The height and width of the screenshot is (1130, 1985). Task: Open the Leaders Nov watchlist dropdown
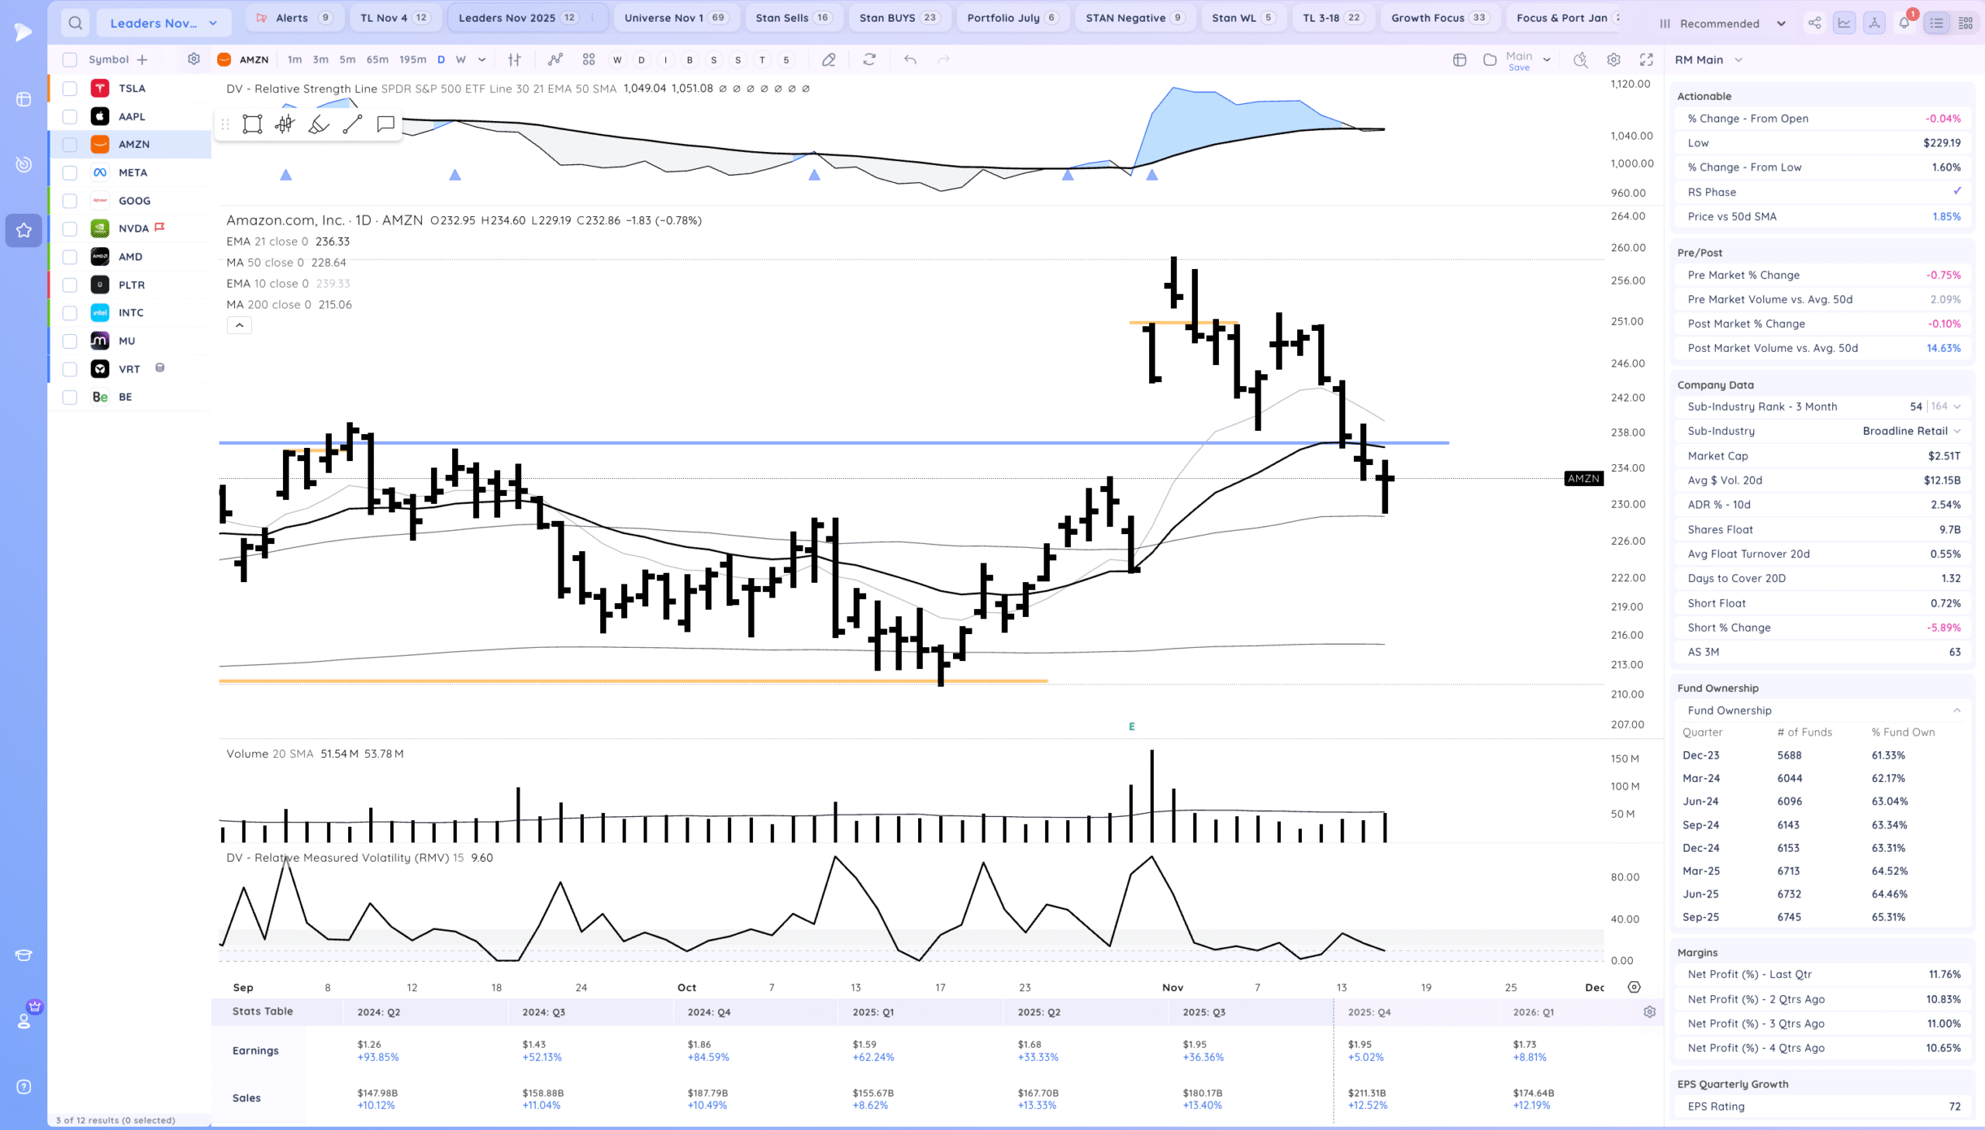tap(164, 23)
